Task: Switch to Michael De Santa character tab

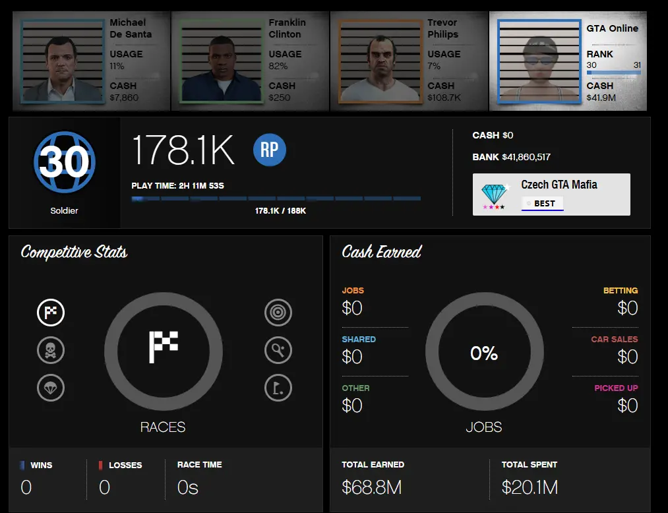Action: click(92, 61)
